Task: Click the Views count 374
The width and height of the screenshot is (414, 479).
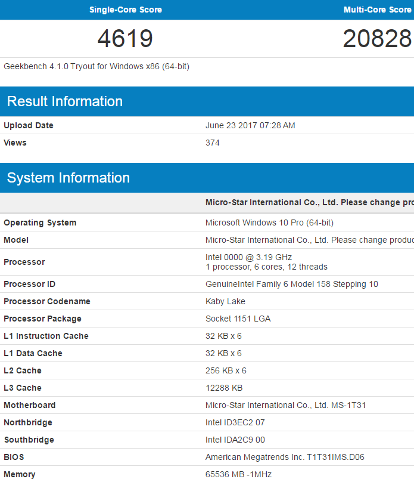Action: (213, 143)
